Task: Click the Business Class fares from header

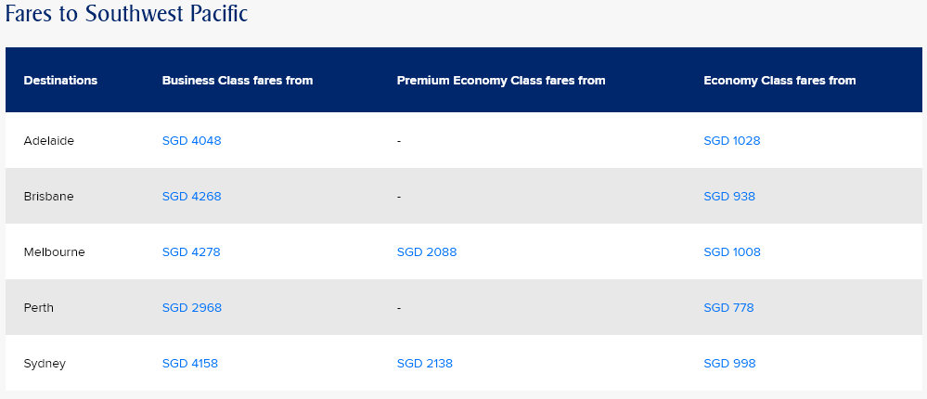Action: [x=237, y=81]
